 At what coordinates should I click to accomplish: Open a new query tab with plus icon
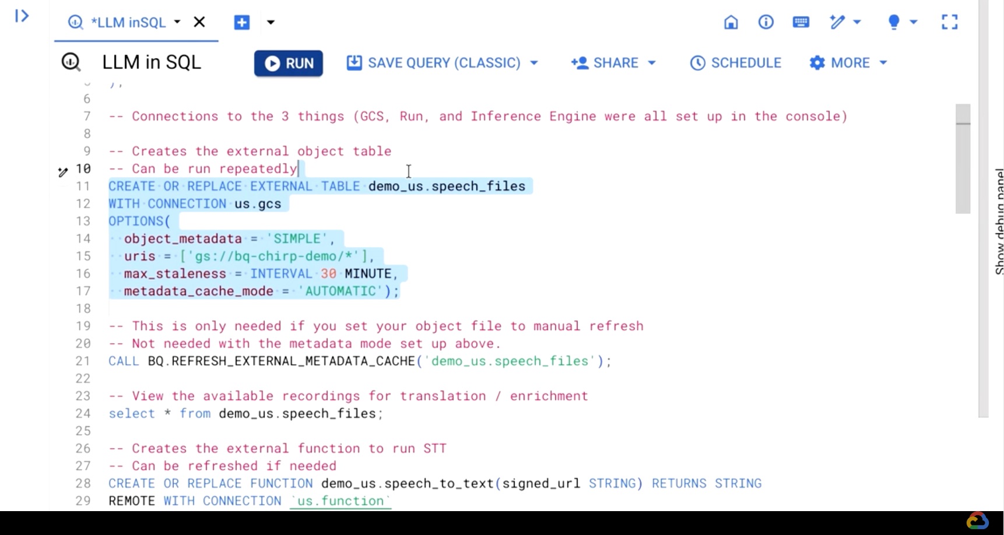click(x=241, y=22)
